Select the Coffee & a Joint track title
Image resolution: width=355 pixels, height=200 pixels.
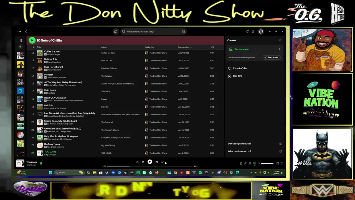[52, 51]
